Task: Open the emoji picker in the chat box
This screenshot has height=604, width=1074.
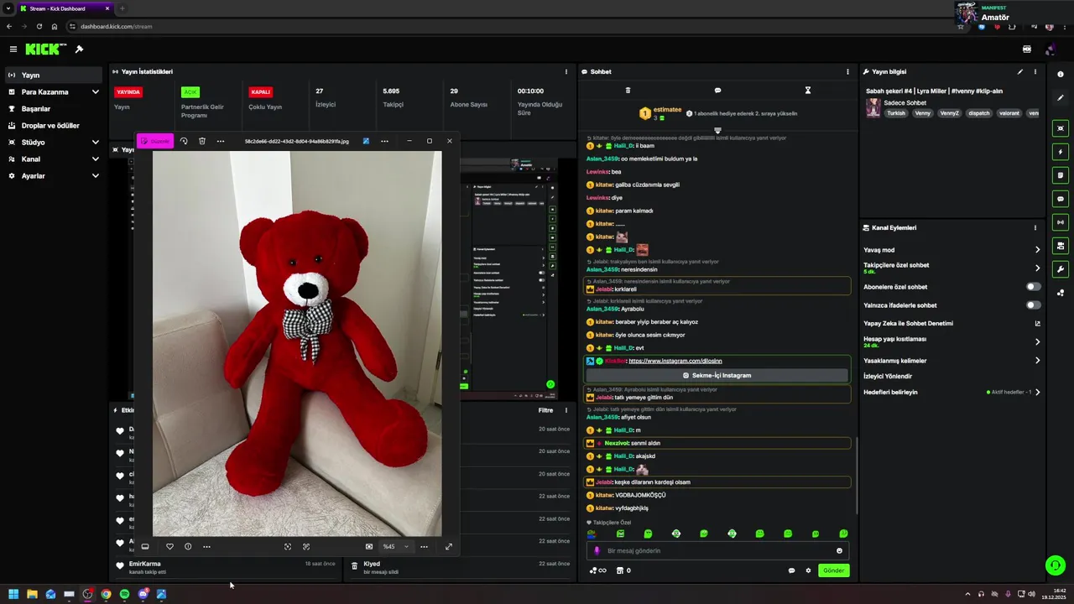Action: tap(839, 551)
